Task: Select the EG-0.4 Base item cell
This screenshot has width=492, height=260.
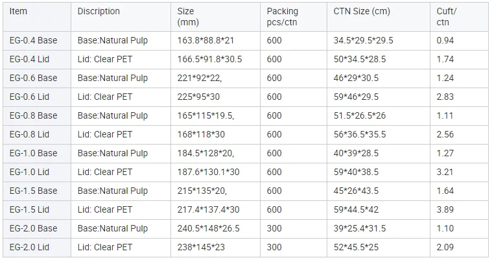Action: pyautogui.click(x=33, y=40)
